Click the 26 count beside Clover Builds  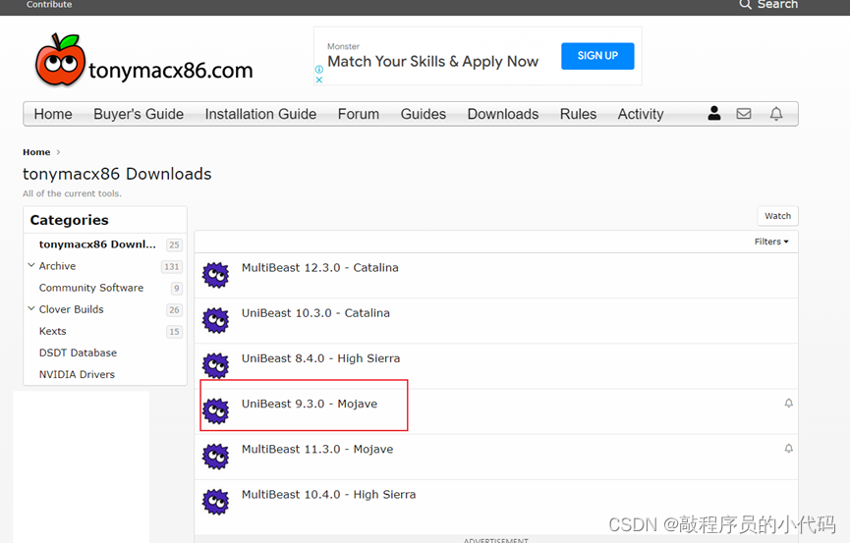pos(174,310)
